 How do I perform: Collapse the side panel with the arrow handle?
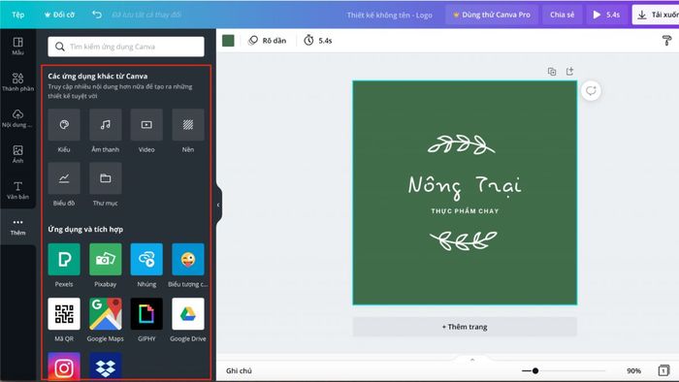[218, 205]
